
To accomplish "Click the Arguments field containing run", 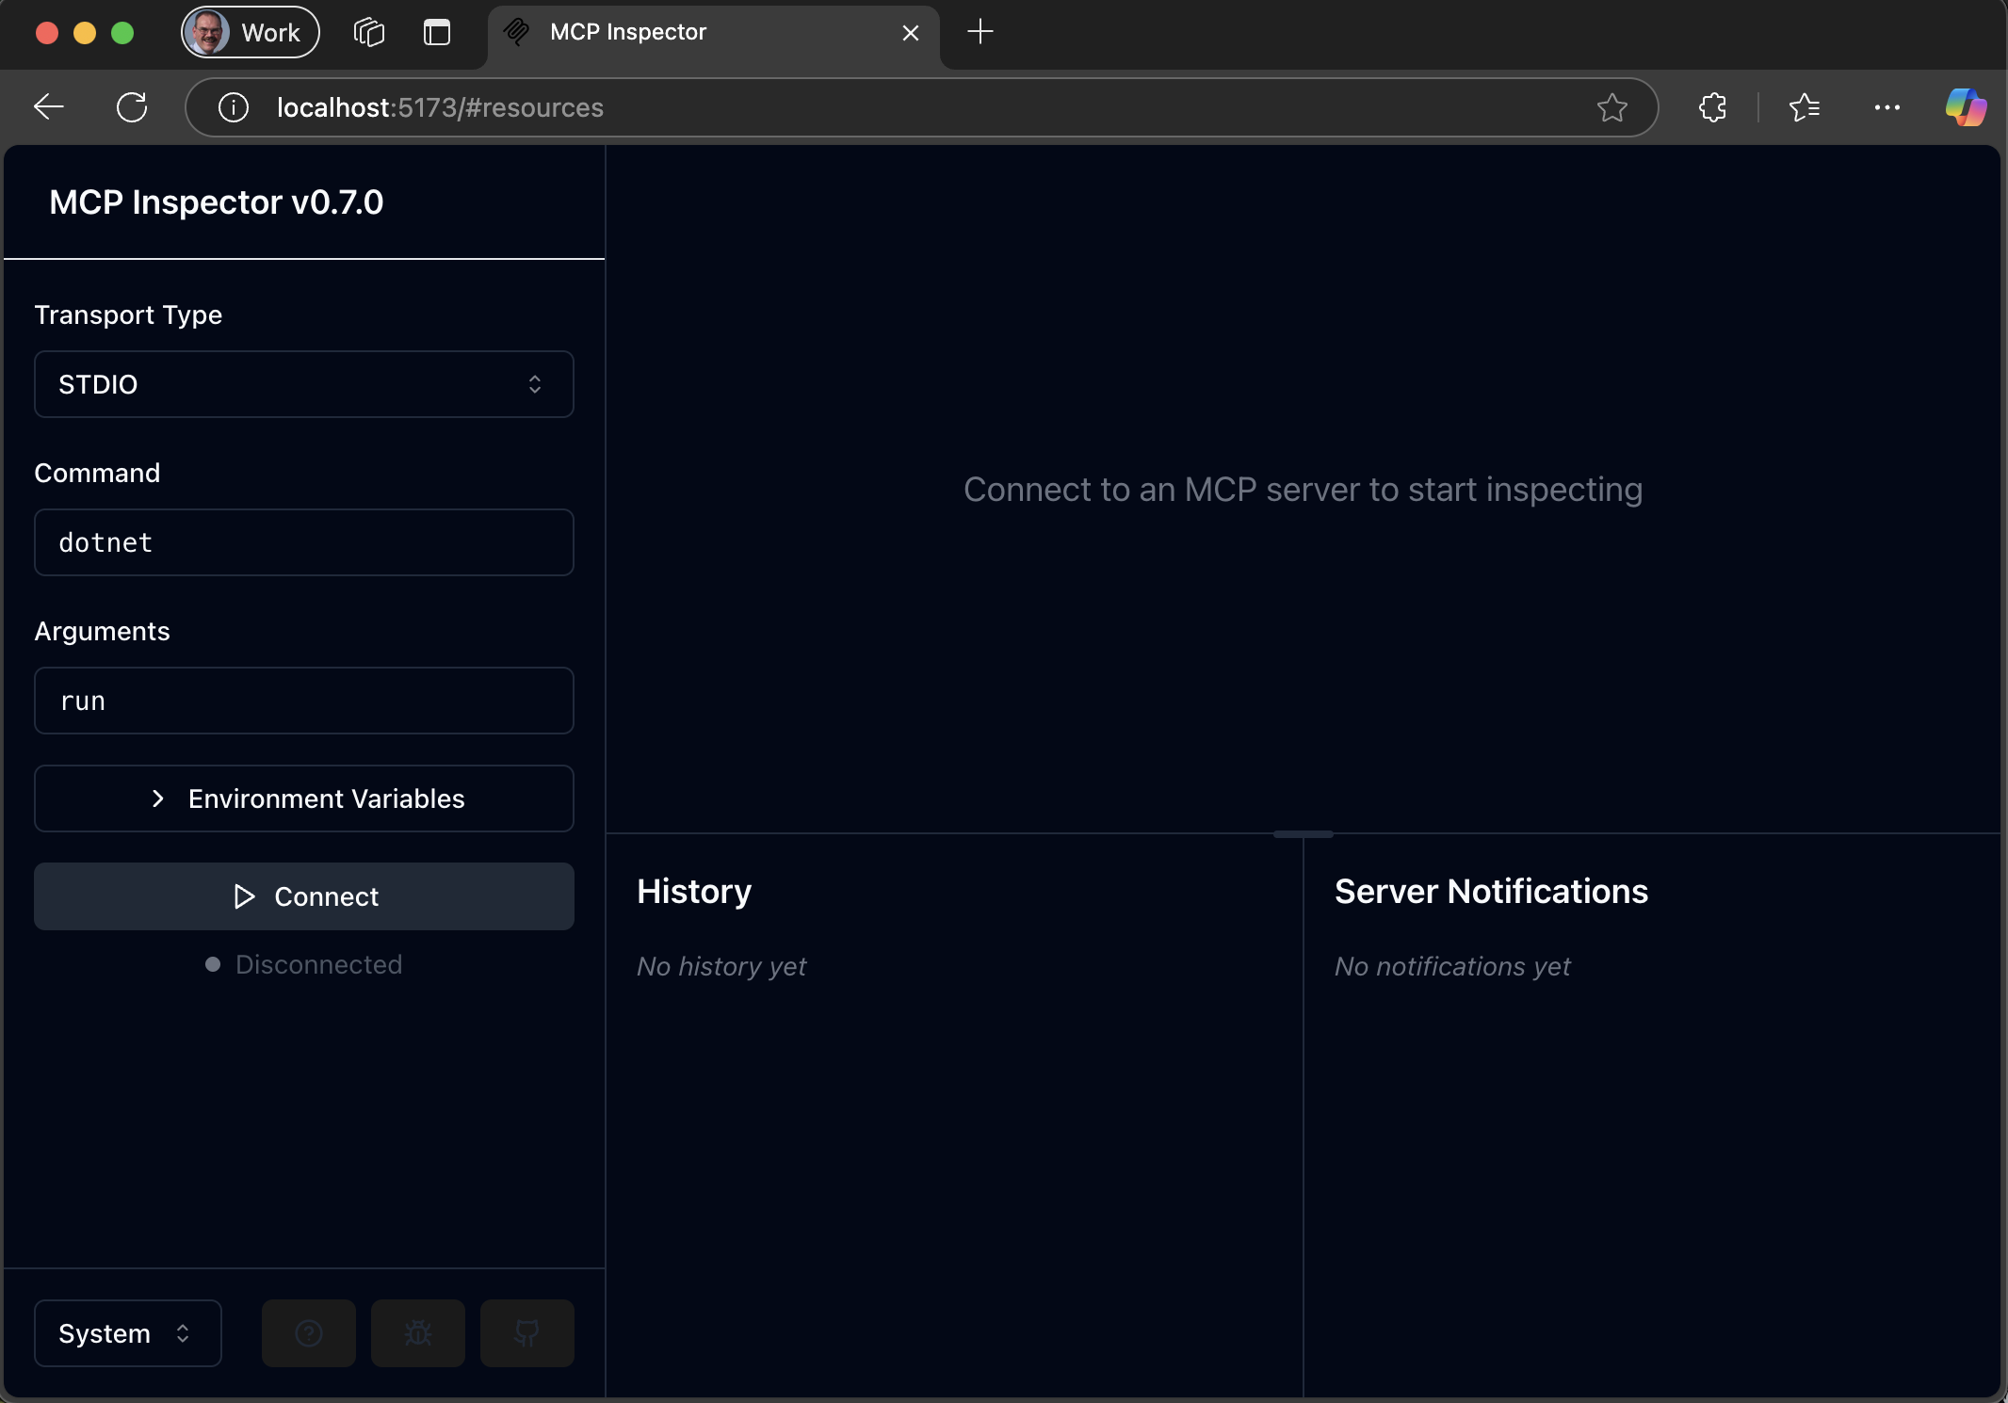I will [x=304, y=701].
